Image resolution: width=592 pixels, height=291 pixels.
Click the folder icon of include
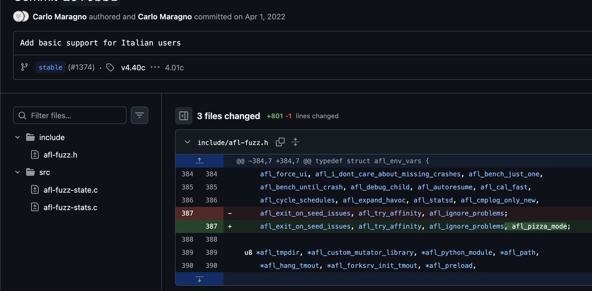[31, 137]
